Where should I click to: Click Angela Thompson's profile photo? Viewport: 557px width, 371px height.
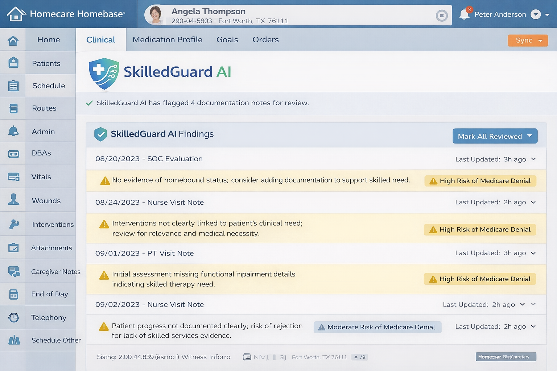(155, 15)
